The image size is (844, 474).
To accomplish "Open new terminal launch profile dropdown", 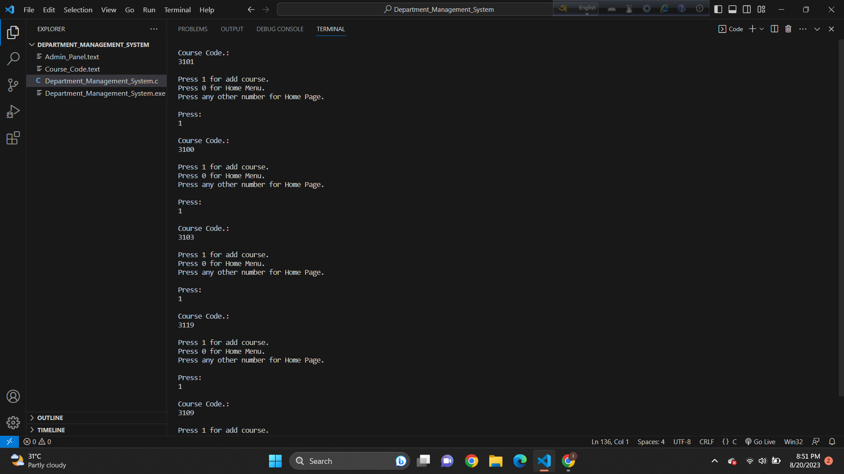I will [x=762, y=29].
